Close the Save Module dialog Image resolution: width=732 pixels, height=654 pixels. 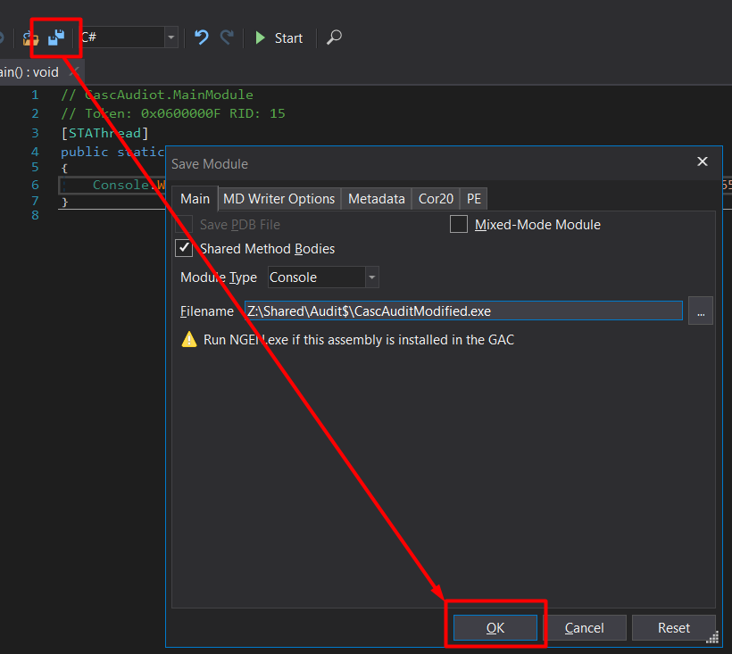point(703,161)
